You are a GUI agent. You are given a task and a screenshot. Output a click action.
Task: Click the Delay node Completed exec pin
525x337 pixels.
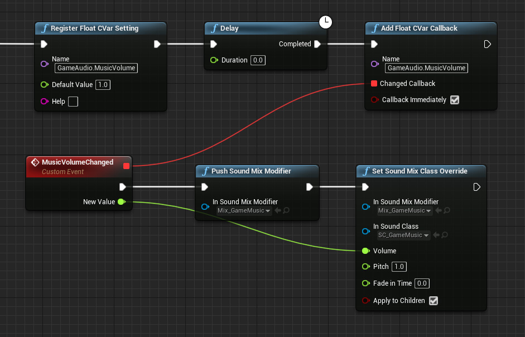317,44
